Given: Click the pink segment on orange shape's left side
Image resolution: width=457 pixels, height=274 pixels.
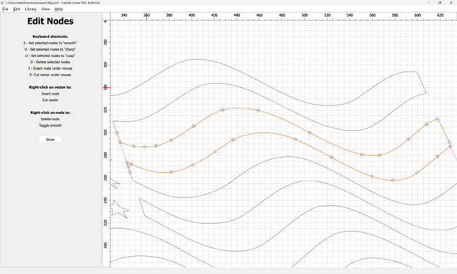Looking at the screenshot, I should pyautogui.click(x=123, y=153).
